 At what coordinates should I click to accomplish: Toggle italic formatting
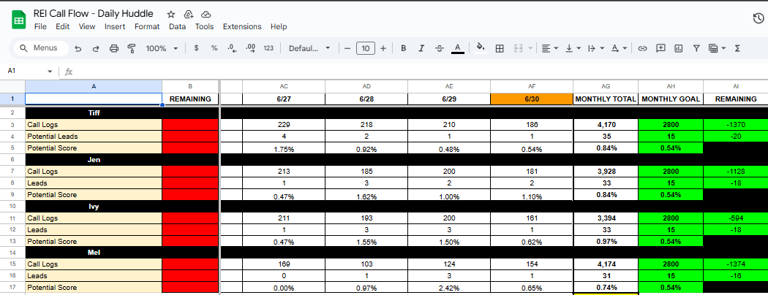pyautogui.click(x=421, y=48)
